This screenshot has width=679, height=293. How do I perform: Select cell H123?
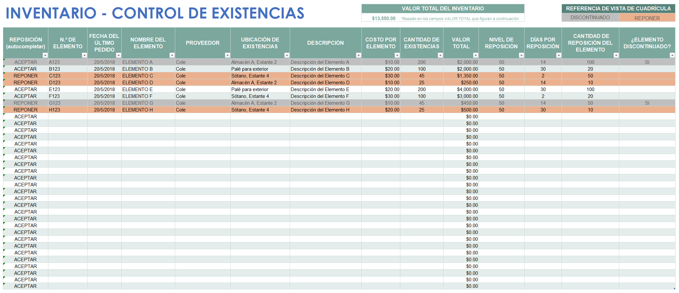coord(68,110)
